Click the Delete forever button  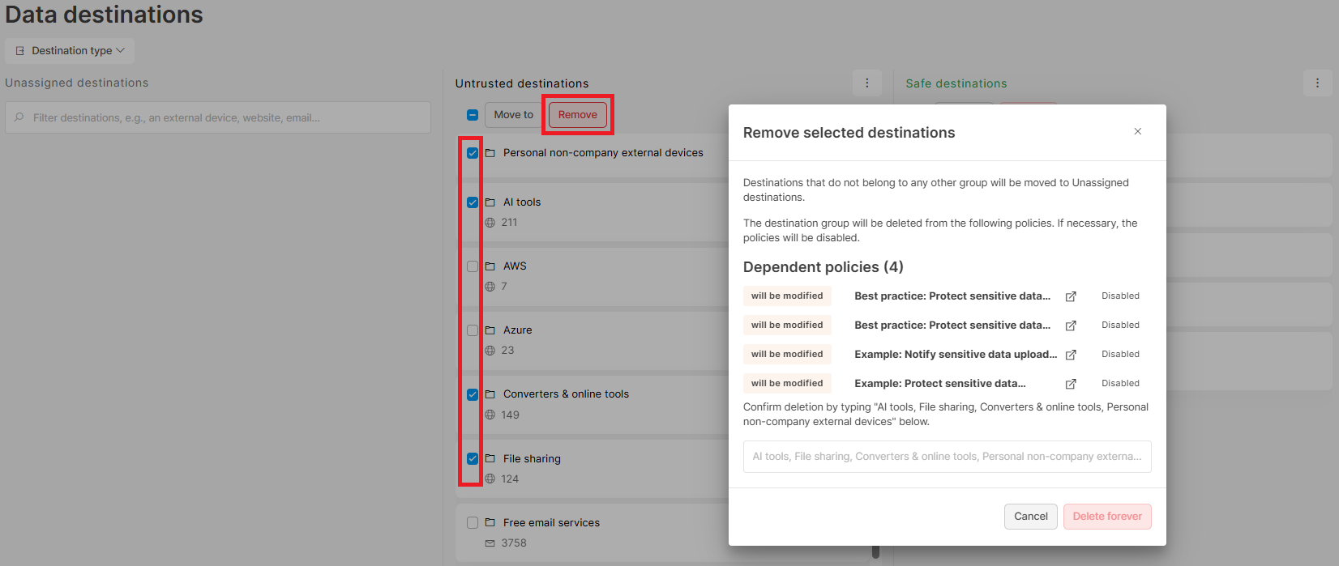[x=1107, y=517]
